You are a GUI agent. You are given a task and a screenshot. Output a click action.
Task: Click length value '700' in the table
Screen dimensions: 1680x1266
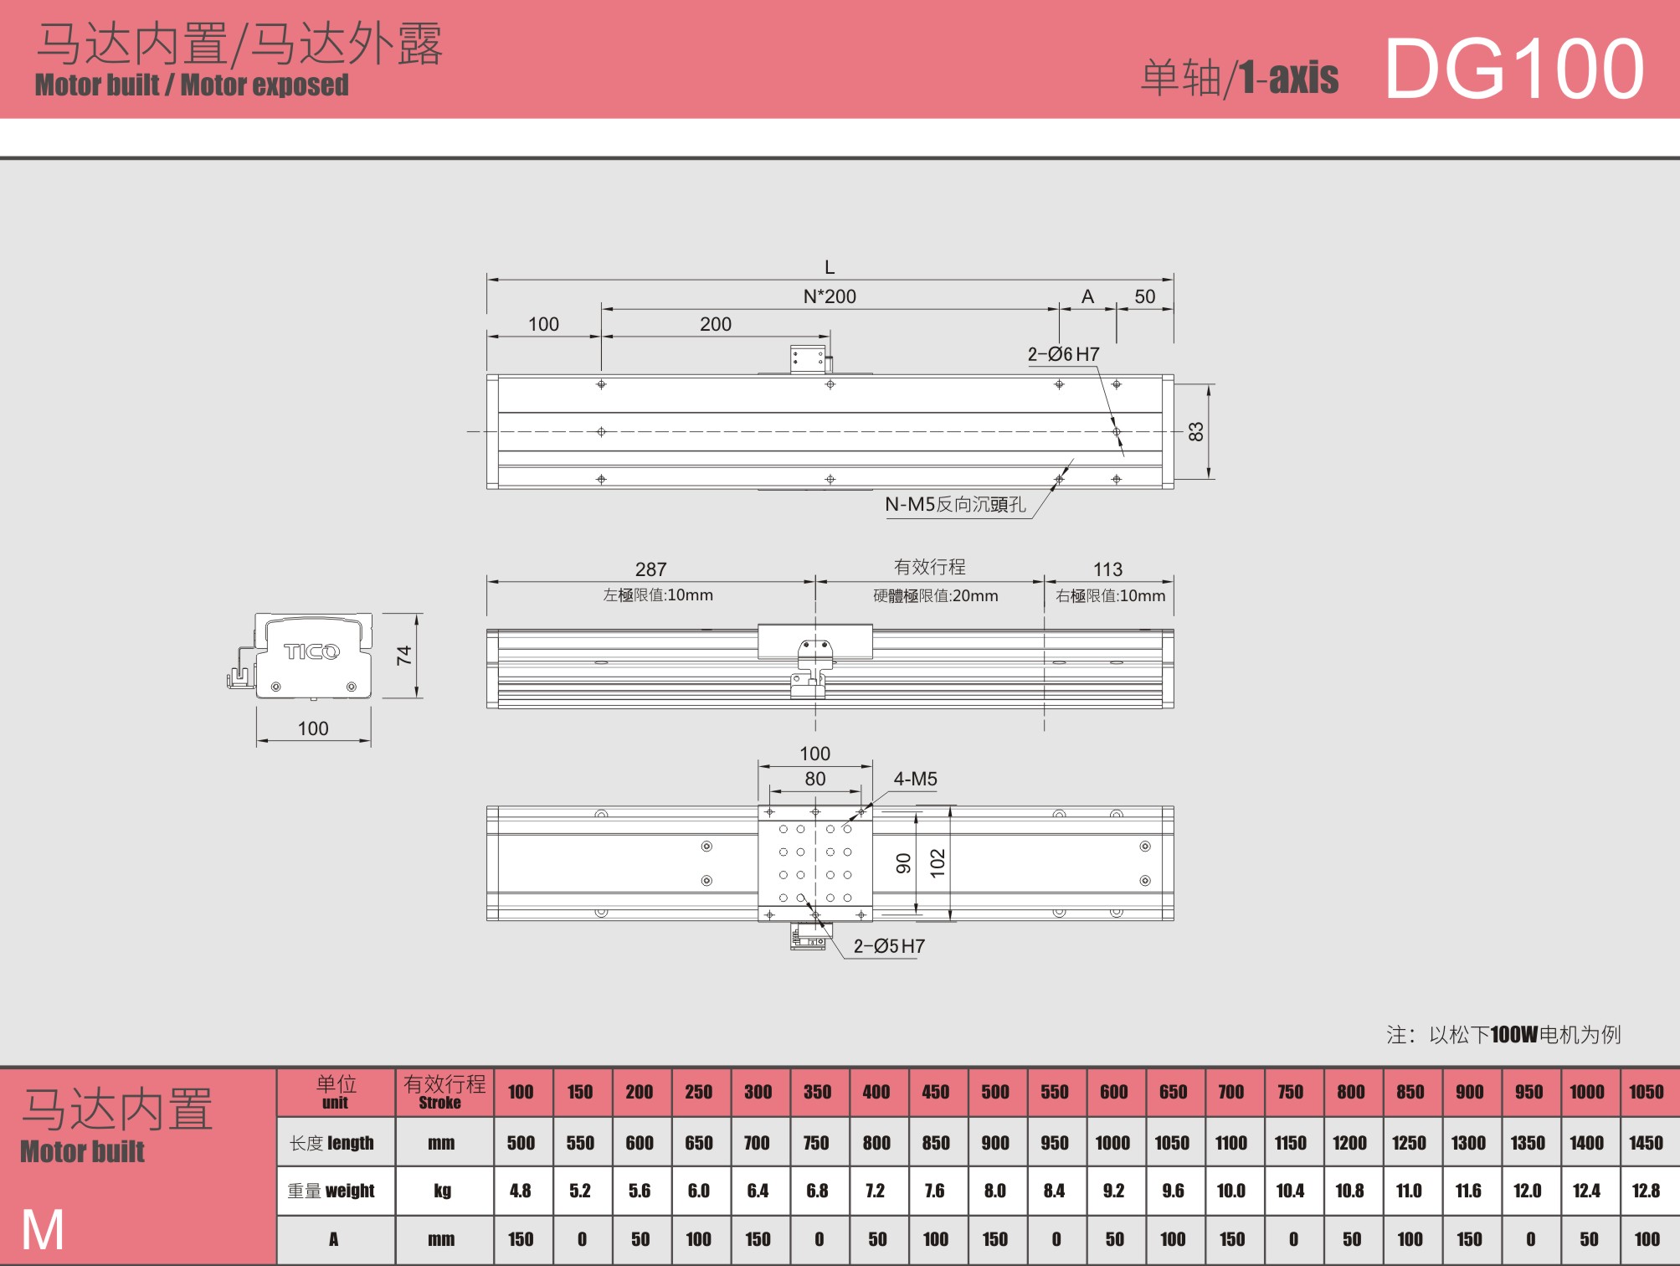[x=757, y=1143]
